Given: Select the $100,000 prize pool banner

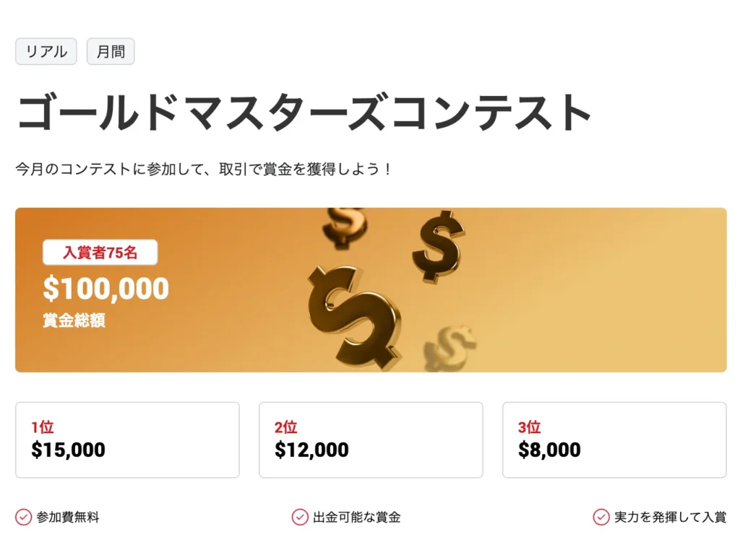Looking at the screenshot, I should click(105, 288).
